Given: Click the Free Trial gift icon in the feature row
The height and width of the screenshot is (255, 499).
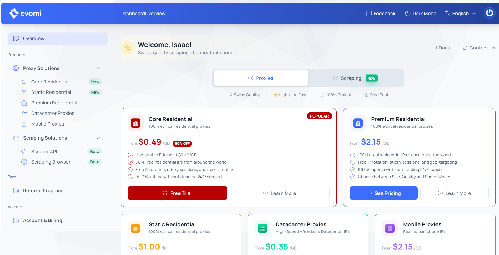Looking at the screenshot, I should 367,95.
